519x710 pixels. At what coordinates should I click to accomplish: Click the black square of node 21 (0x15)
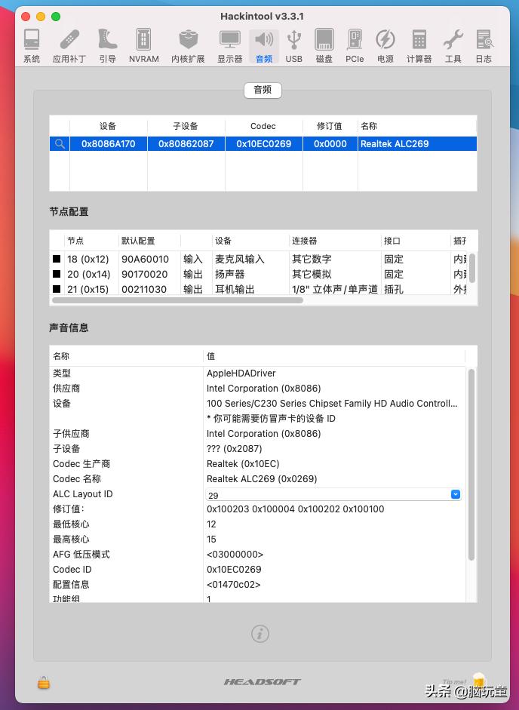tap(57, 289)
